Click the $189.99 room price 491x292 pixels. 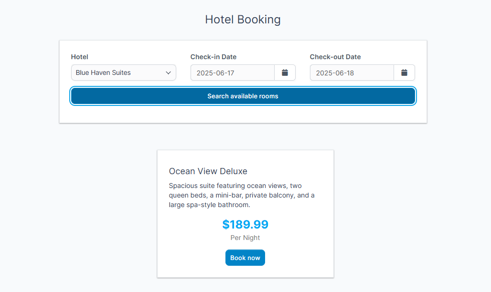[245, 224]
